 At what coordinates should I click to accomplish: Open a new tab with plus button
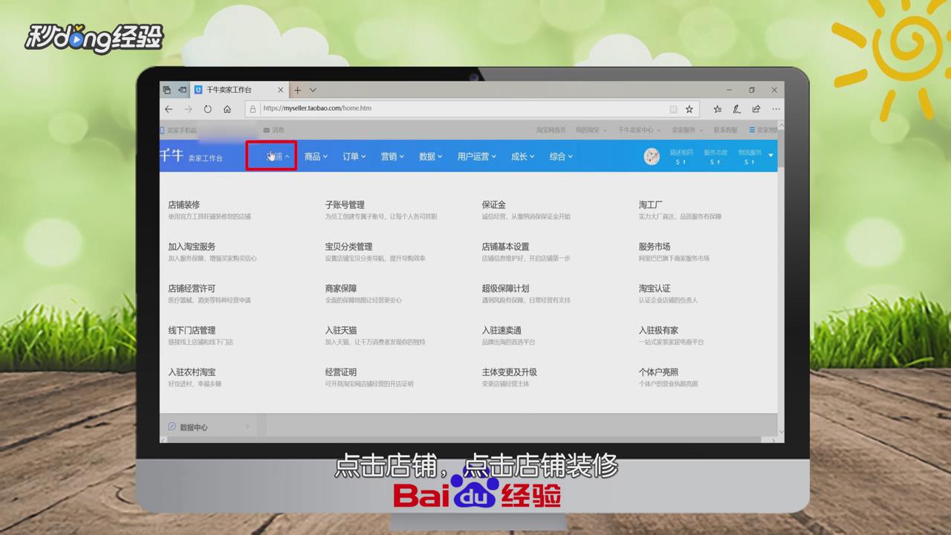point(297,90)
